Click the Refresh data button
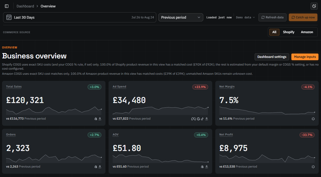Viewport: 321px width, 177px height. pyautogui.click(x=272, y=17)
